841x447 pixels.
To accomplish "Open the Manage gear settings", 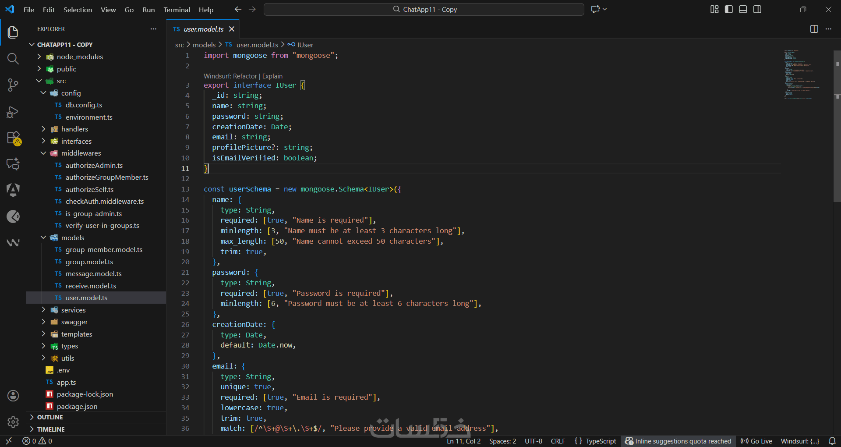I will [13, 422].
